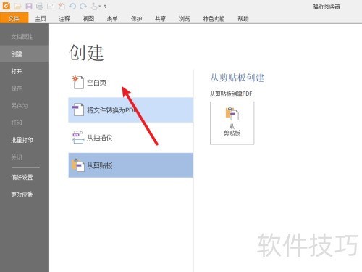Switch to the 保护 tab
The height and width of the screenshot is (272, 362).
pyautogui.click(x=136, y=19)
